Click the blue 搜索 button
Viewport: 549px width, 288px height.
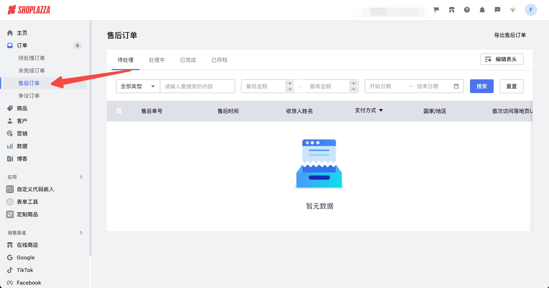click(481, 86)
